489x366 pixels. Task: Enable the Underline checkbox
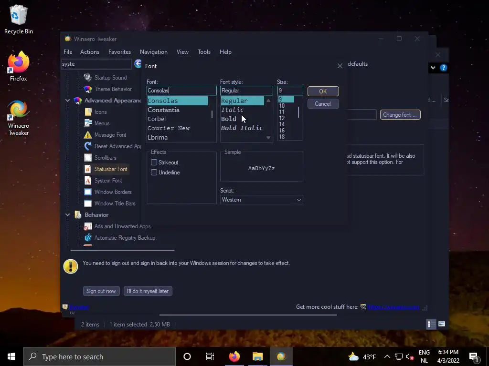pos(154,172)
